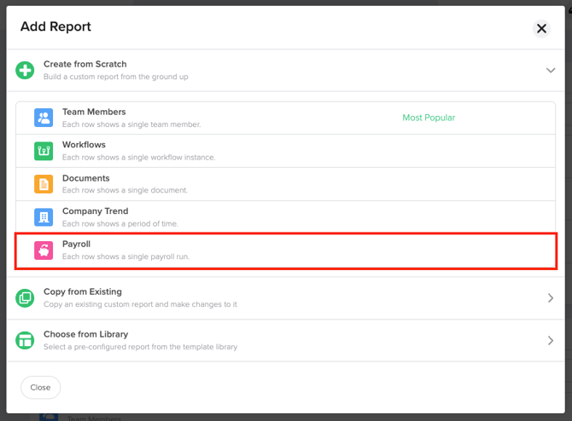This screenshot has height=421, width=572.
Task: Click the pink Payroll piggy bank icon
Action: click(44, 250)
